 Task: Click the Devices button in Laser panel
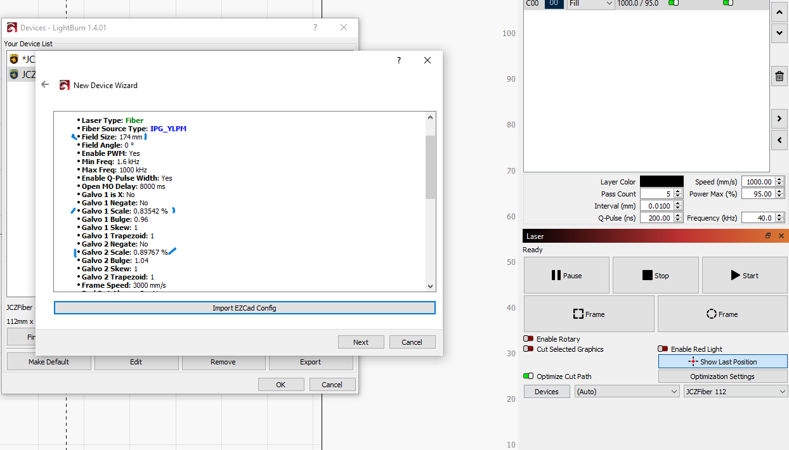tap(547, 392)
